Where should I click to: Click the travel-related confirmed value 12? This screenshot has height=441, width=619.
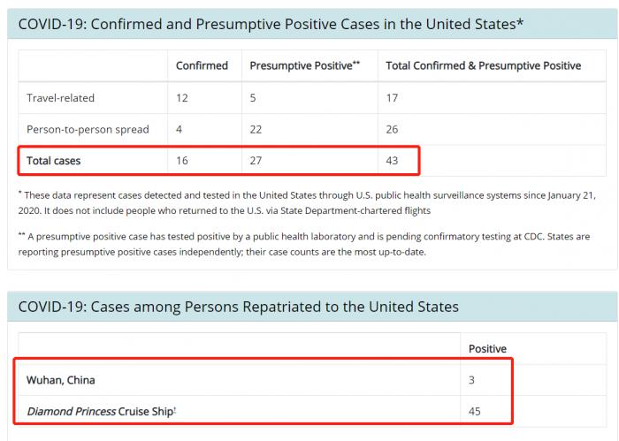tap(182, 97)
